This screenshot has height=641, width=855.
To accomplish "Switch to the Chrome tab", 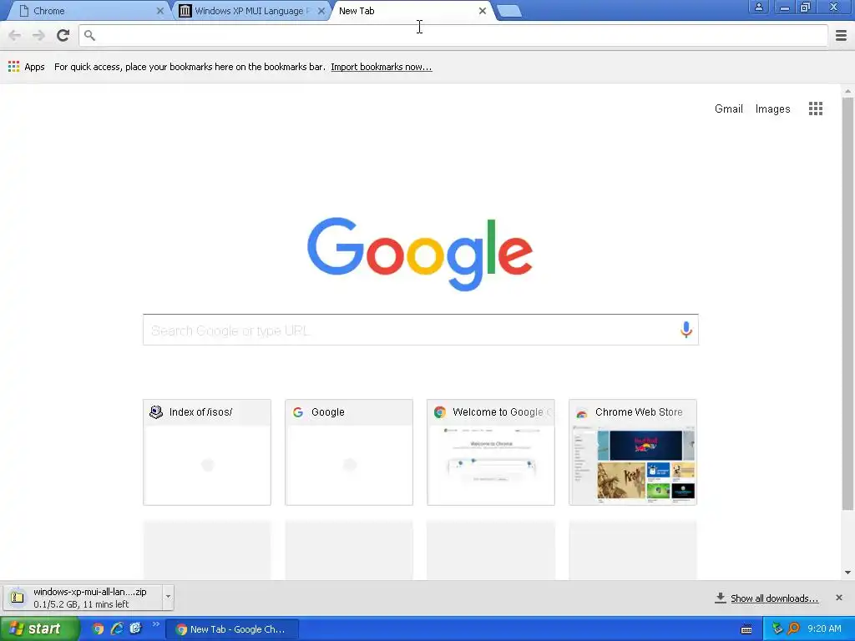I will point(87,11).
